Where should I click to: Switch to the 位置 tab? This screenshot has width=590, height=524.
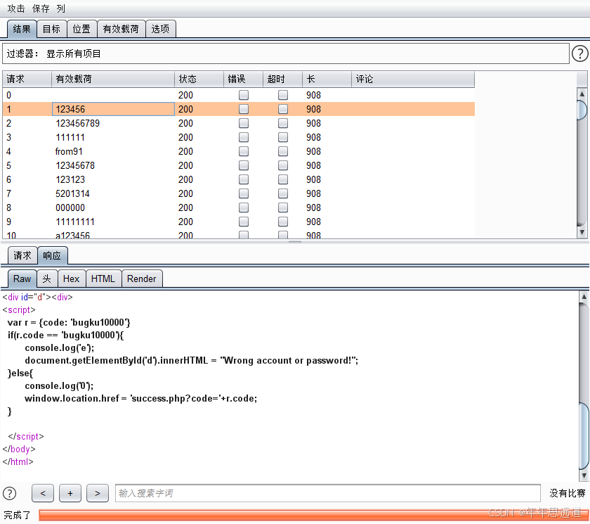[81, 29]
